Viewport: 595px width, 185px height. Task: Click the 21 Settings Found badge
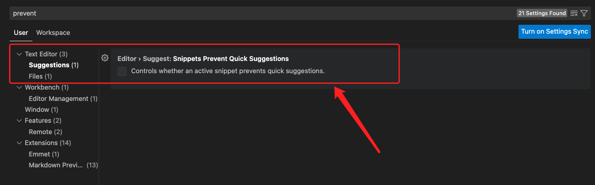click(542, 13)
